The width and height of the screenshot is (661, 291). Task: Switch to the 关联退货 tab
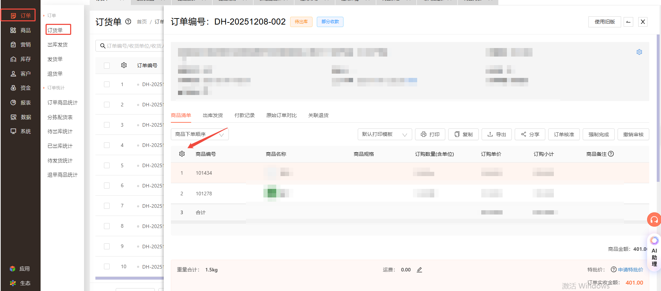[318, 115]
